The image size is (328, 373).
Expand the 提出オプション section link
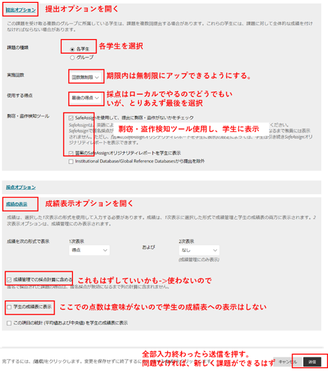[21, 10]
